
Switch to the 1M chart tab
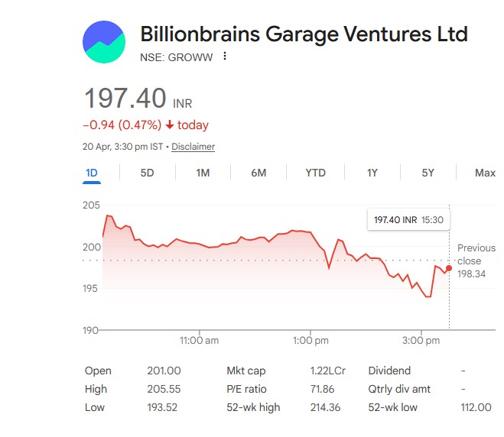(203, 173)
